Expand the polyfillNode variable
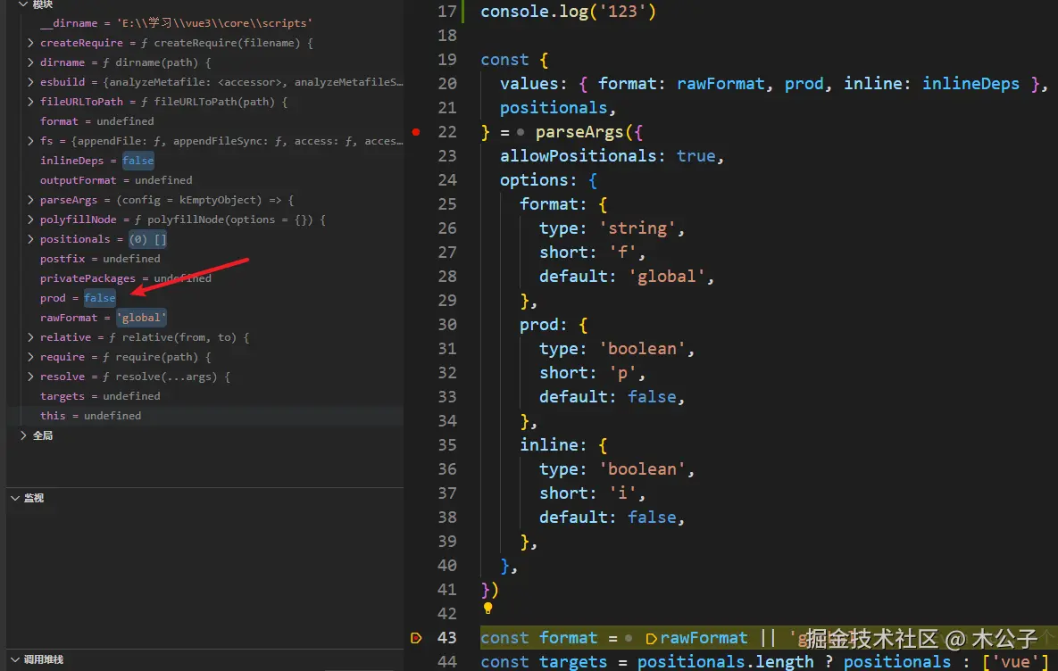 point(30,220)
